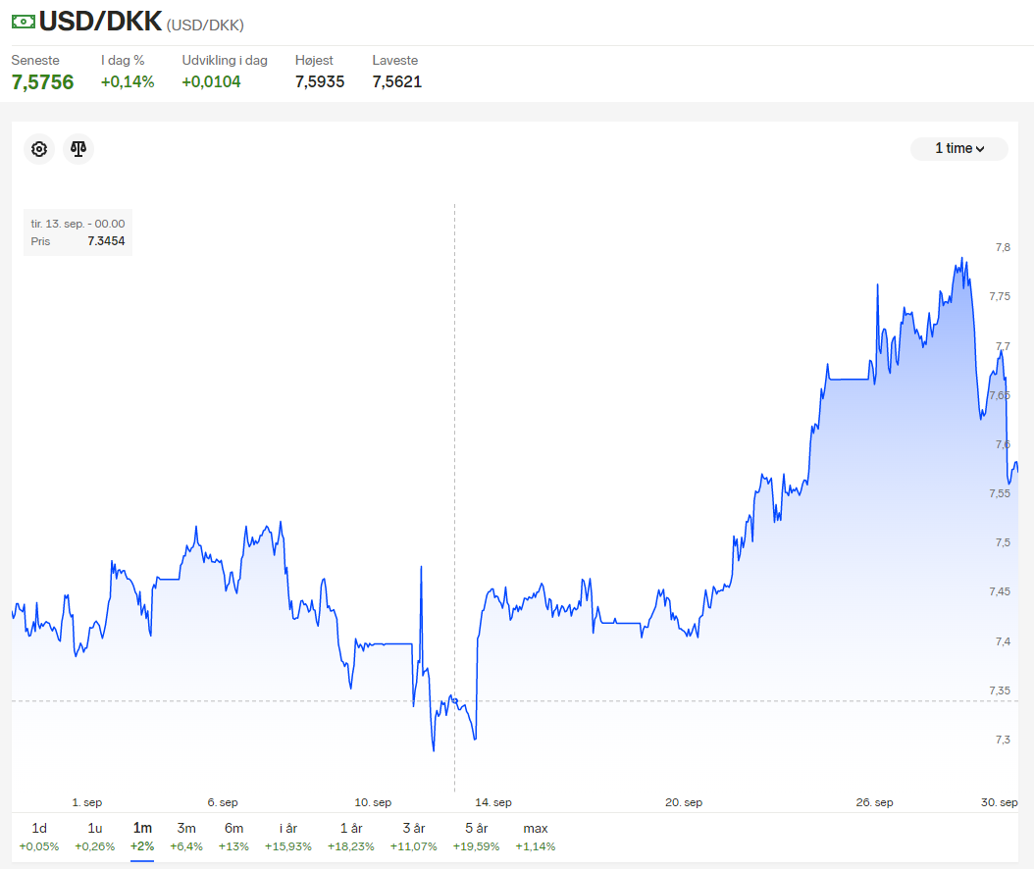Image resolution: width=1034 pixels, height=869 pixels.
Task: Select the 1u time range tab
Action: [x=94, y=836]
